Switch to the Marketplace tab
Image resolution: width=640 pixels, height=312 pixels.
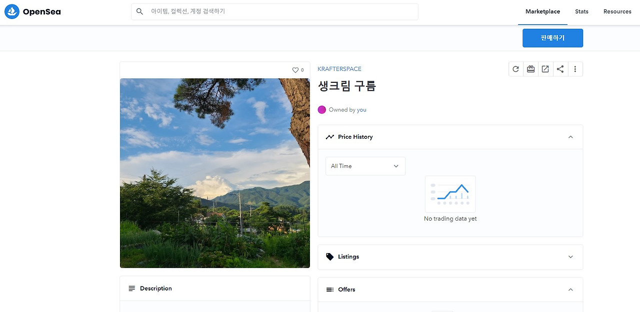542,11
